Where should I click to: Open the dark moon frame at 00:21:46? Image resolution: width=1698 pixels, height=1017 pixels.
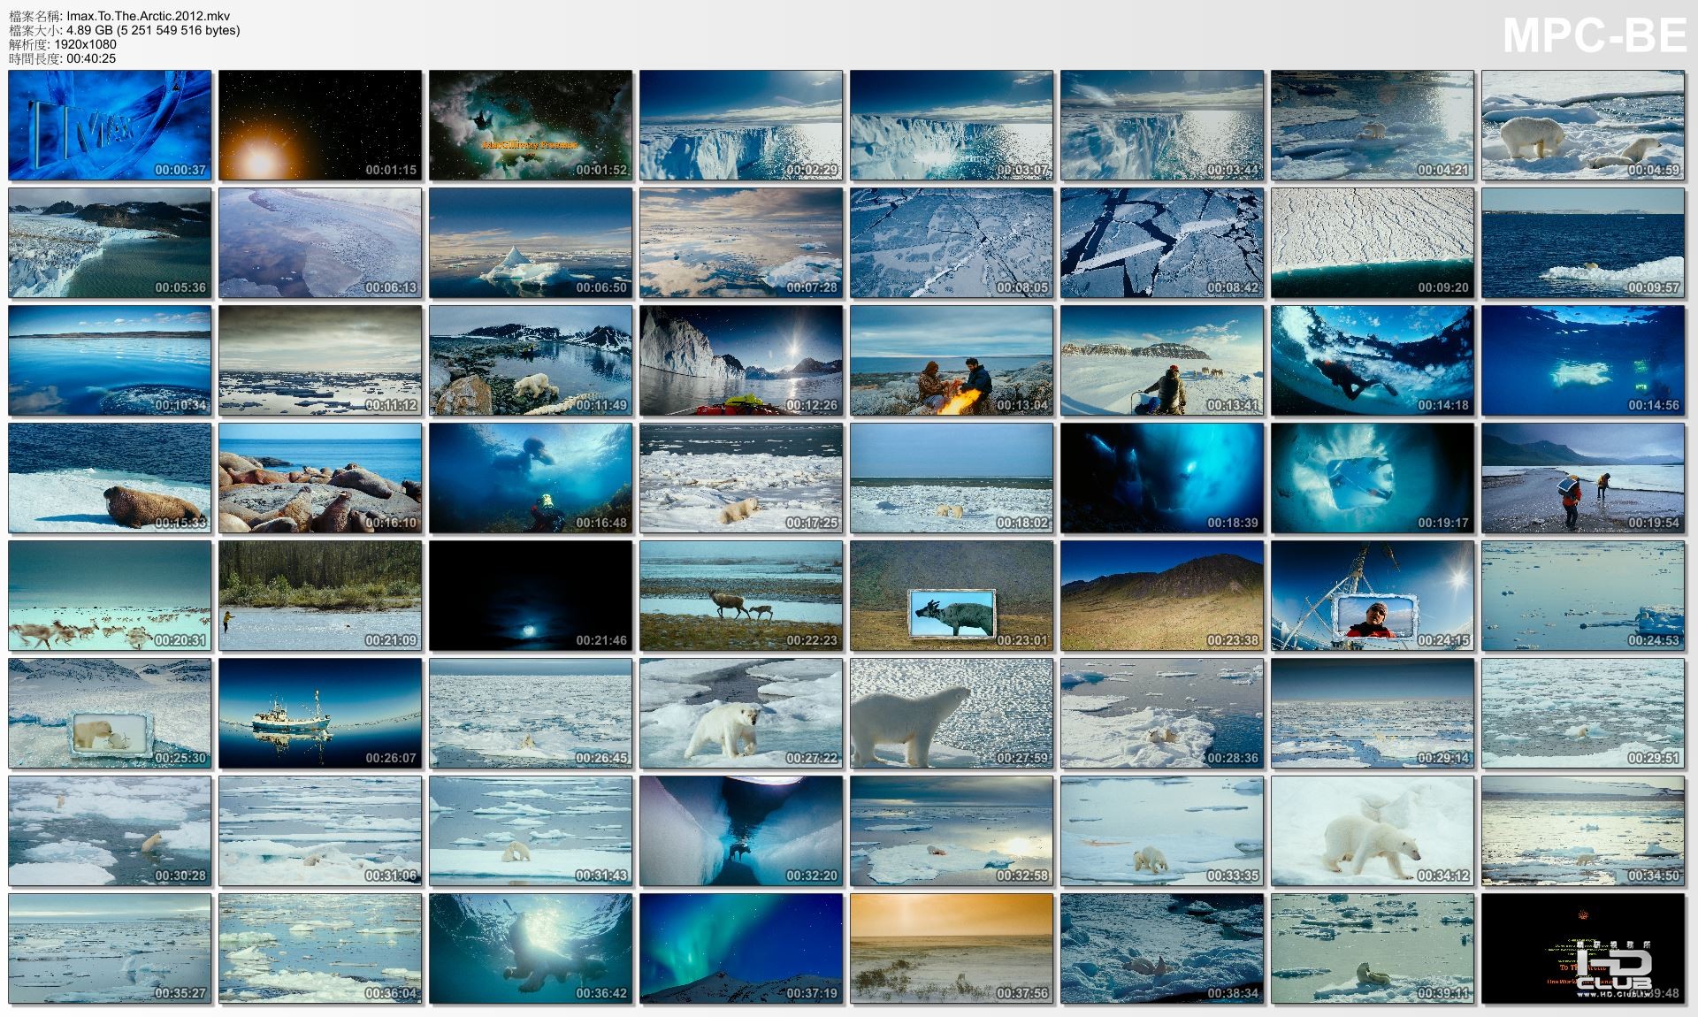531,596
